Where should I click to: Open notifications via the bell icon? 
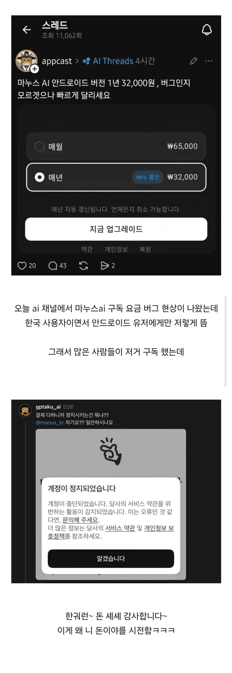pyautogui.click(x=207, y=30)
